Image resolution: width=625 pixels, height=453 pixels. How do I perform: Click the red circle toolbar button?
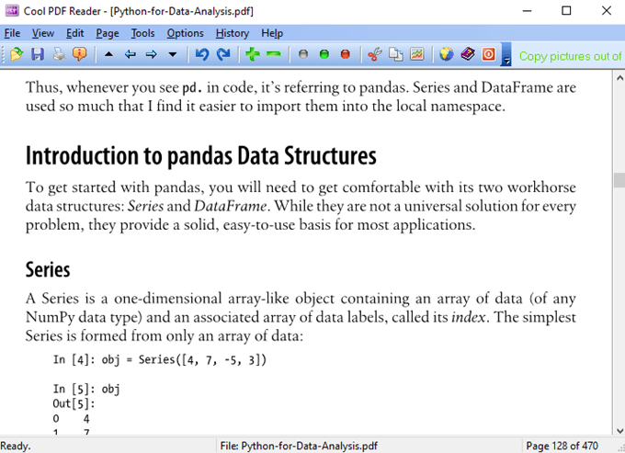coord(346,54)
